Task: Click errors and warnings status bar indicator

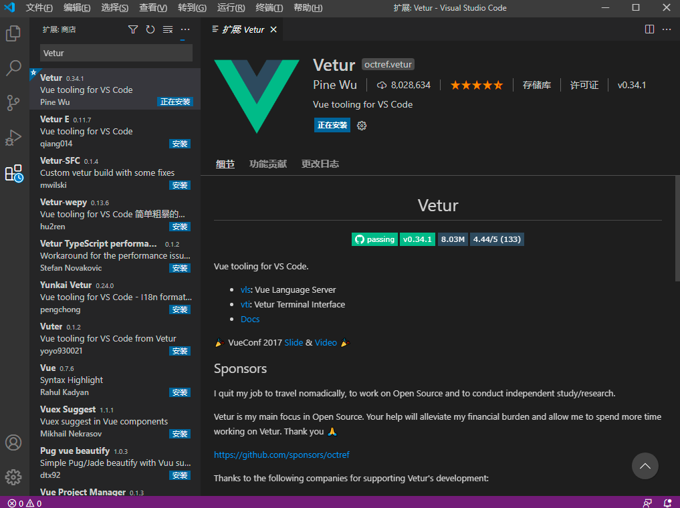Action: (x=25, y=503)
